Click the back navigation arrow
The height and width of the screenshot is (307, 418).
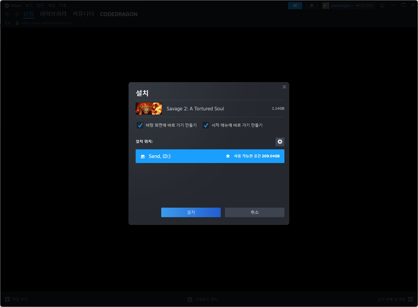7,14
